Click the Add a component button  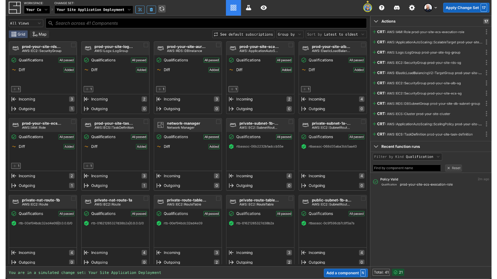coord(343,273)
